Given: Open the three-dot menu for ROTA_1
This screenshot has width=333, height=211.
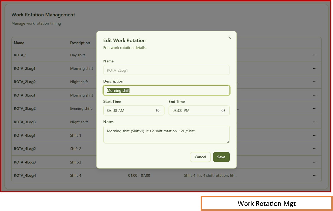Looking at the screenshot, I should [x=314, y=55].
